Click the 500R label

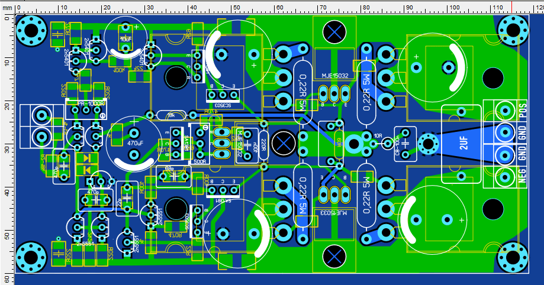pyautogui.click(x=199, y=161)
